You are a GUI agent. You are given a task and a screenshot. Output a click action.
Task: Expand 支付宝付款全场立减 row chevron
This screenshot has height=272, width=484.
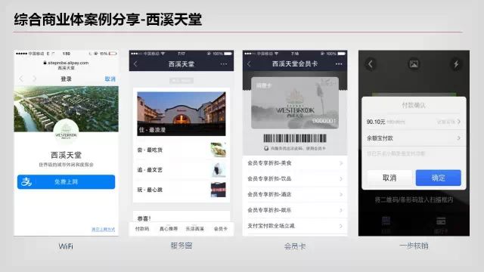[341, 226]
